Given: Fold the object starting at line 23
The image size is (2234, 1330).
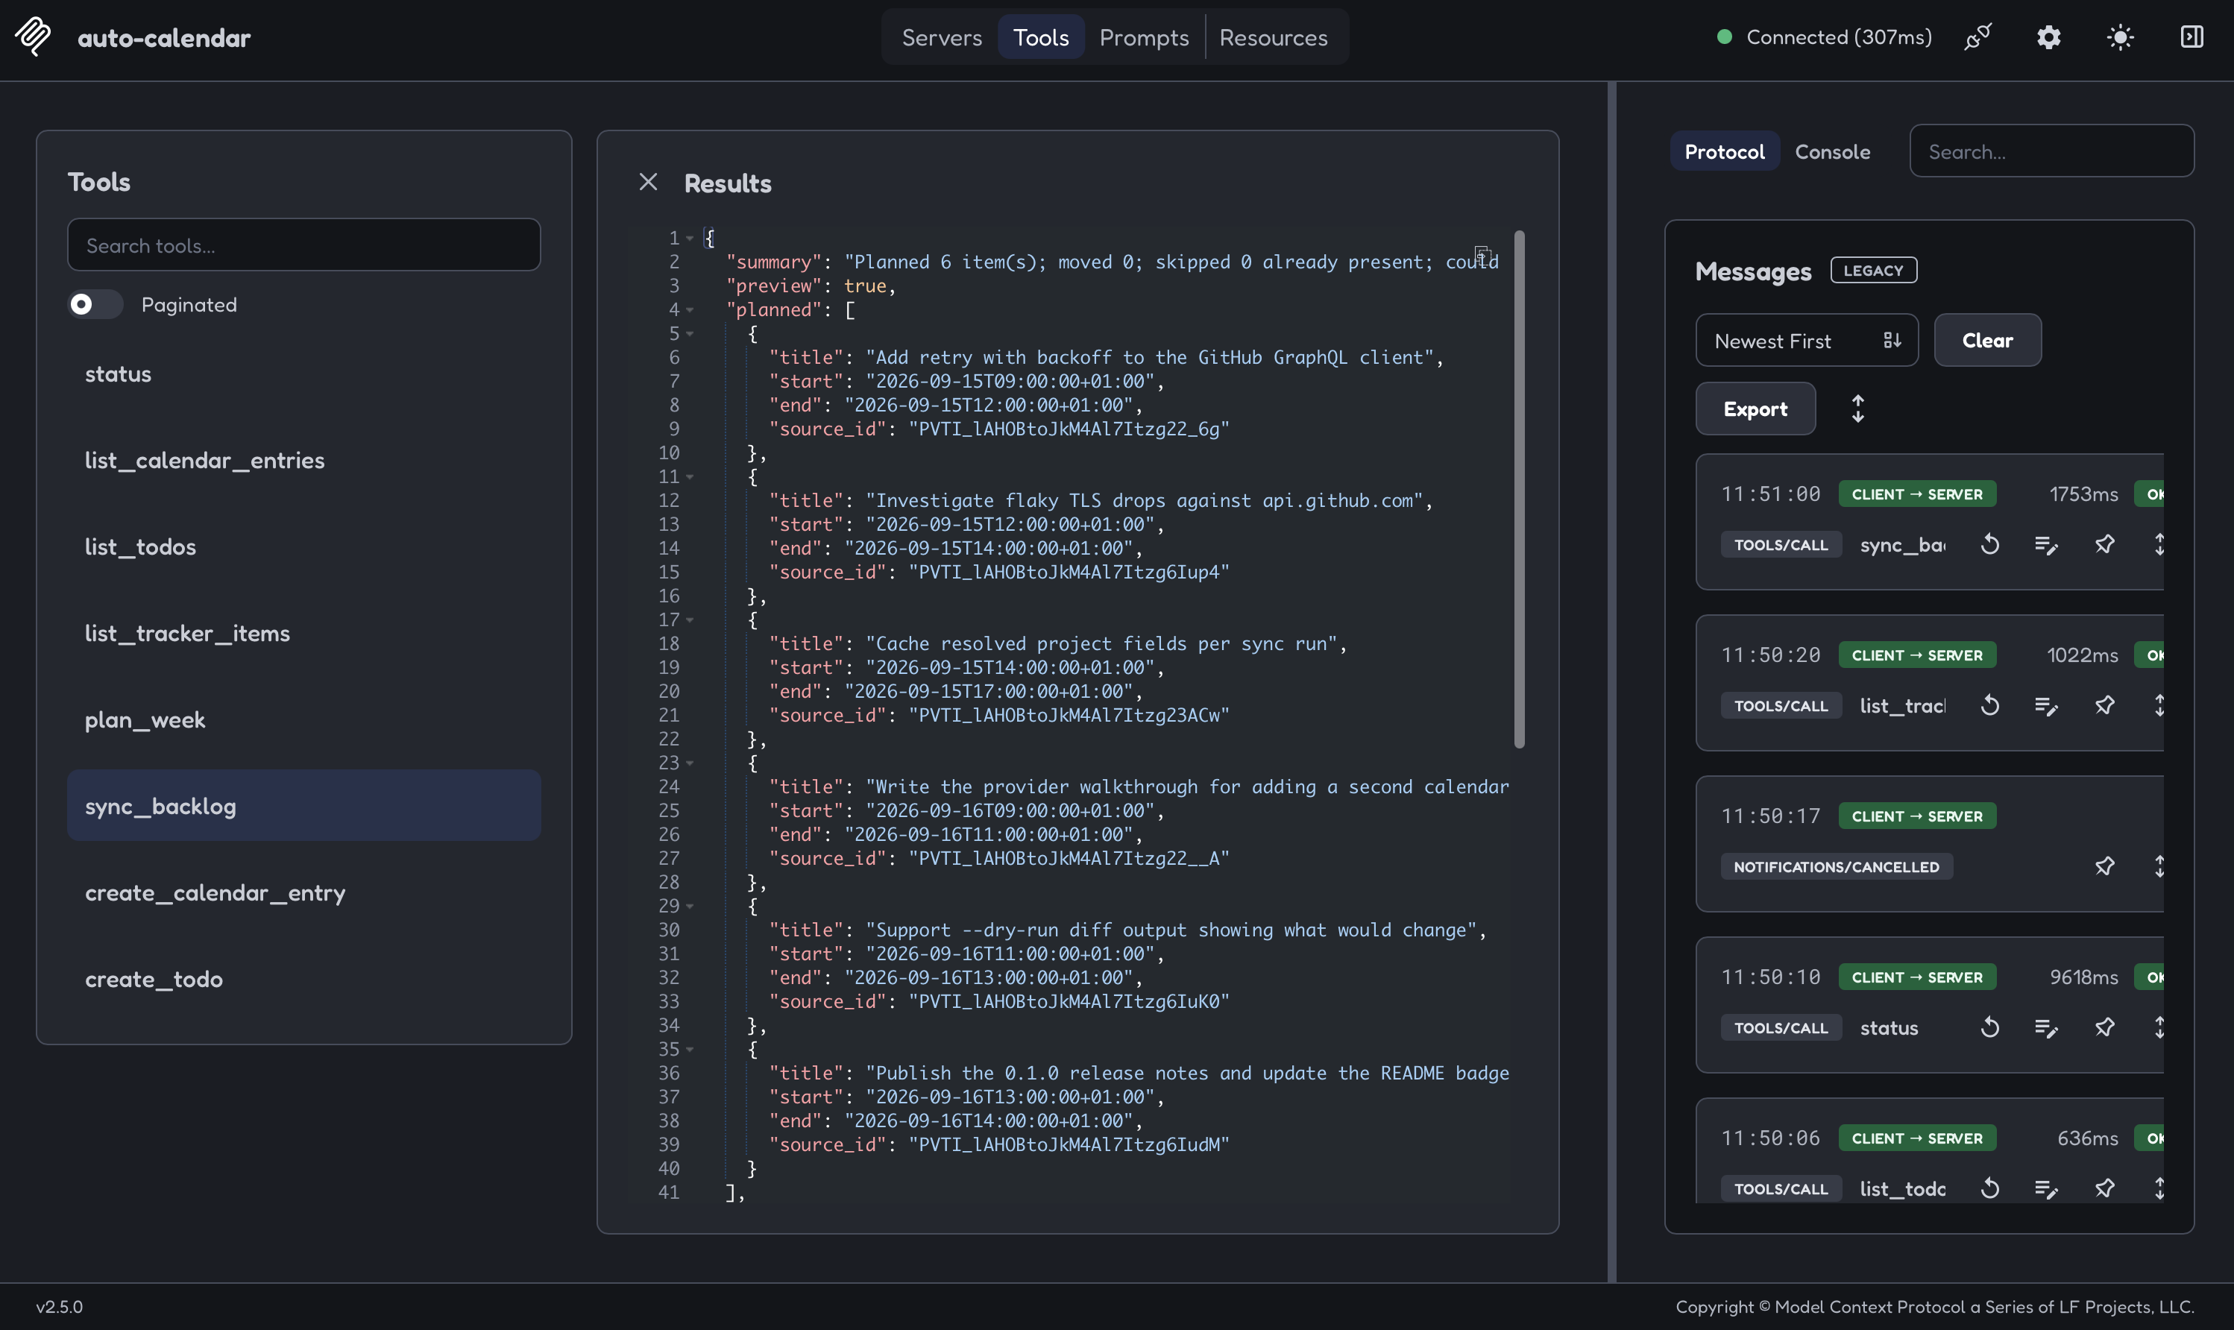Looking at the screenshot, I should coord(690,763).
